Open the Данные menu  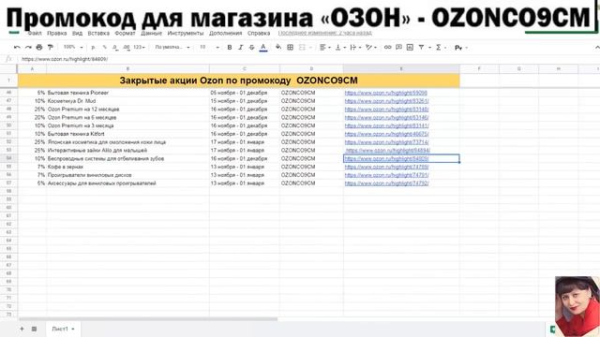click(151, 34)
